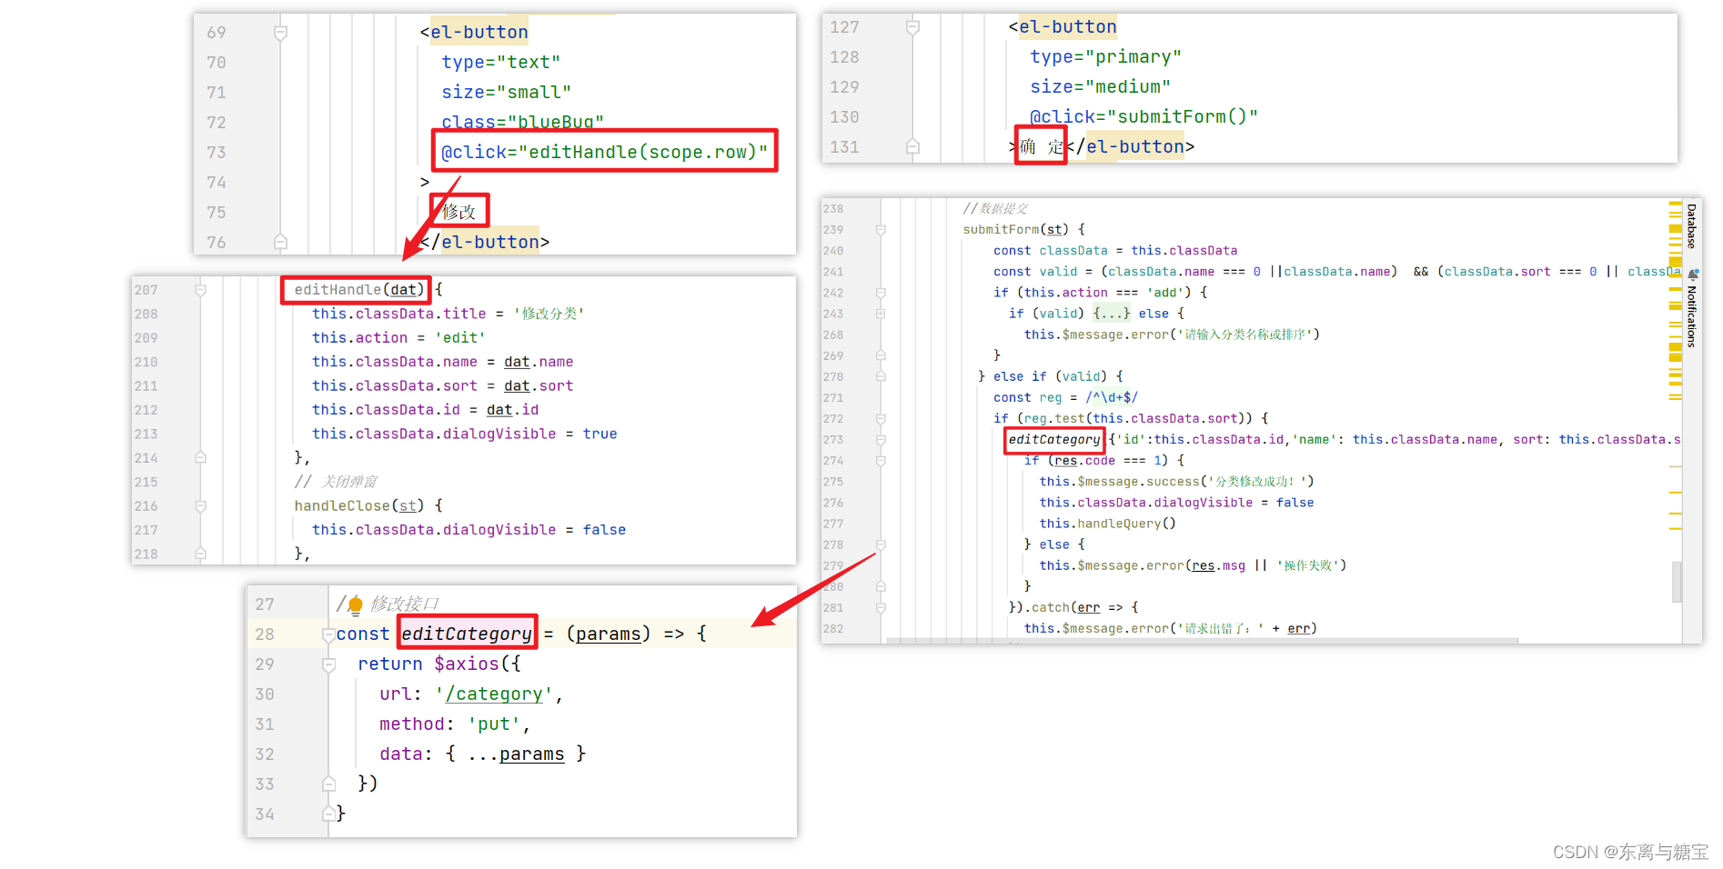Screen dimensions: 1723x869
Task: Collapse the handleClose method at line 216
Action: click(200, 505)
